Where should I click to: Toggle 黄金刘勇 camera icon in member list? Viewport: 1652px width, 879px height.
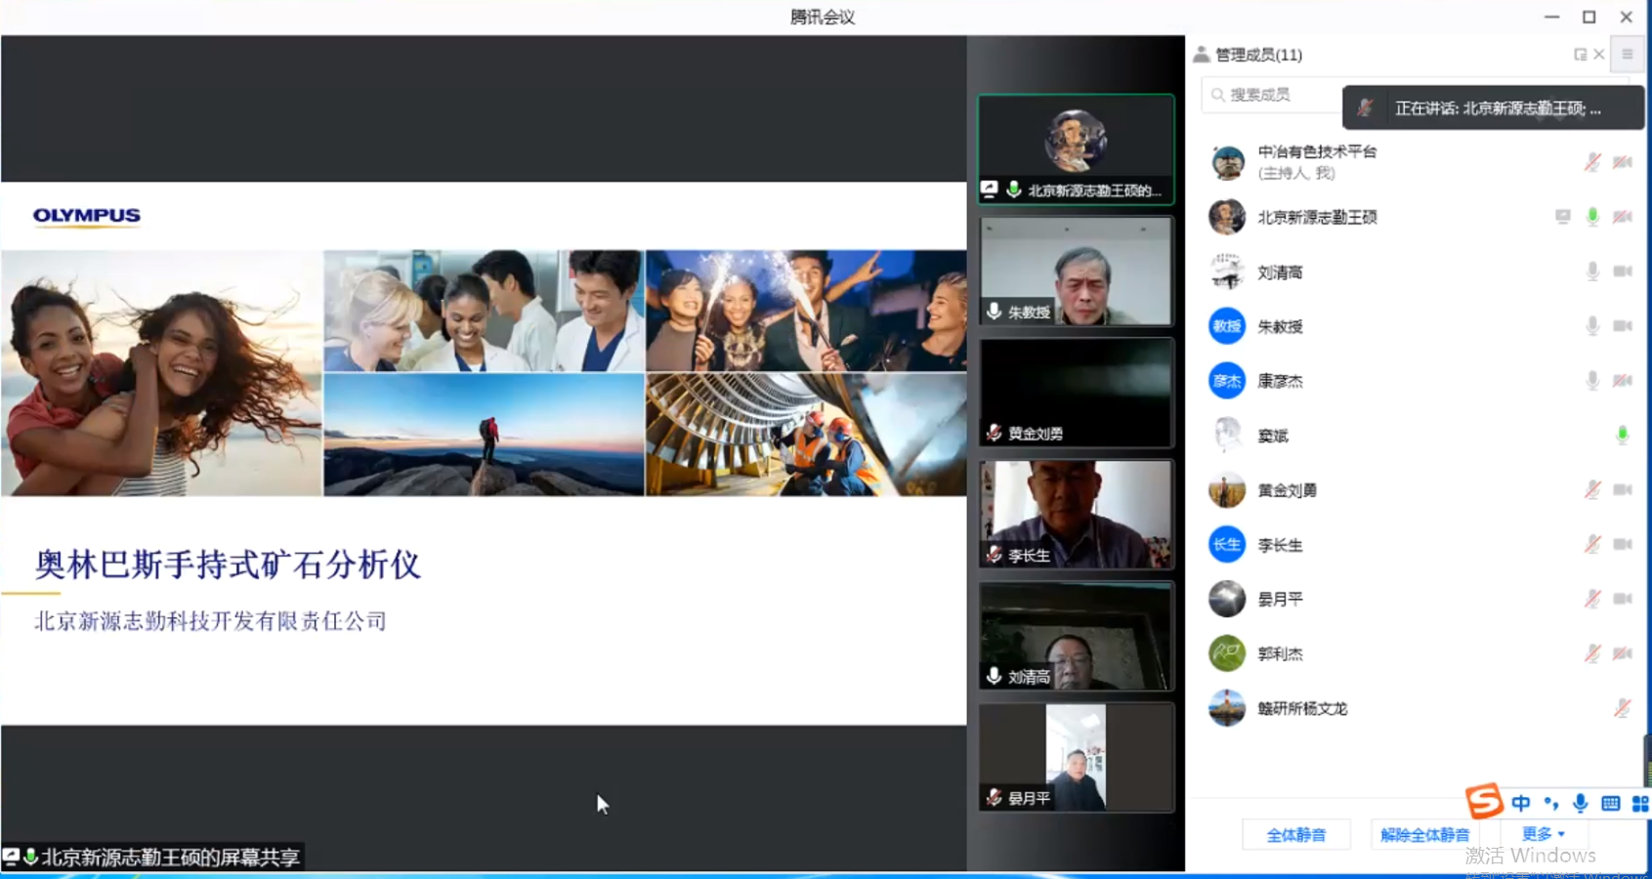click(x=1623, y=490)
